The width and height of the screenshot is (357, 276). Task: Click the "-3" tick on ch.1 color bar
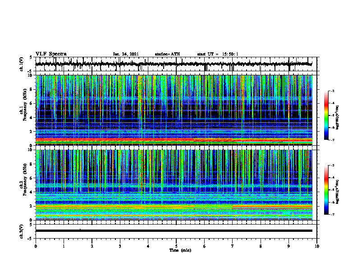(x=333, y=91)
